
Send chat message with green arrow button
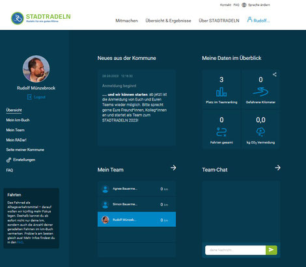pyautogui.click(x=271, y=250)
